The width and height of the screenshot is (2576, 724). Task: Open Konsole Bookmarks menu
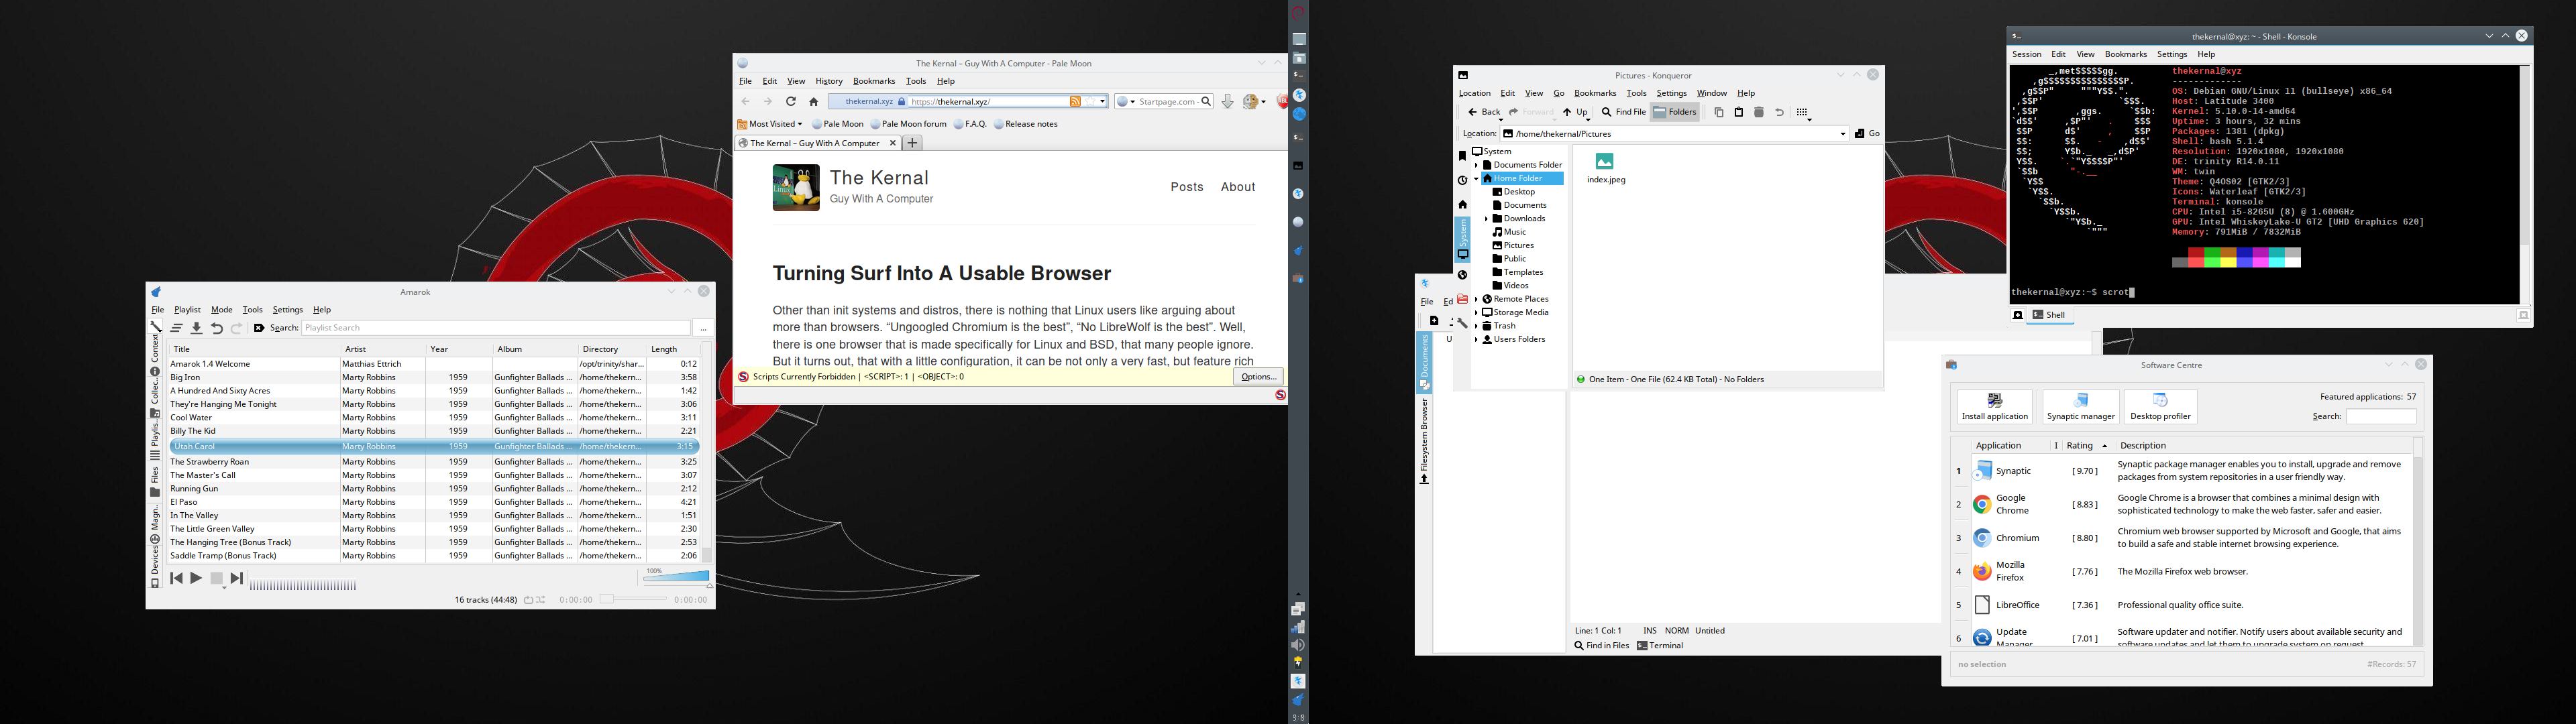[2125, 54]
